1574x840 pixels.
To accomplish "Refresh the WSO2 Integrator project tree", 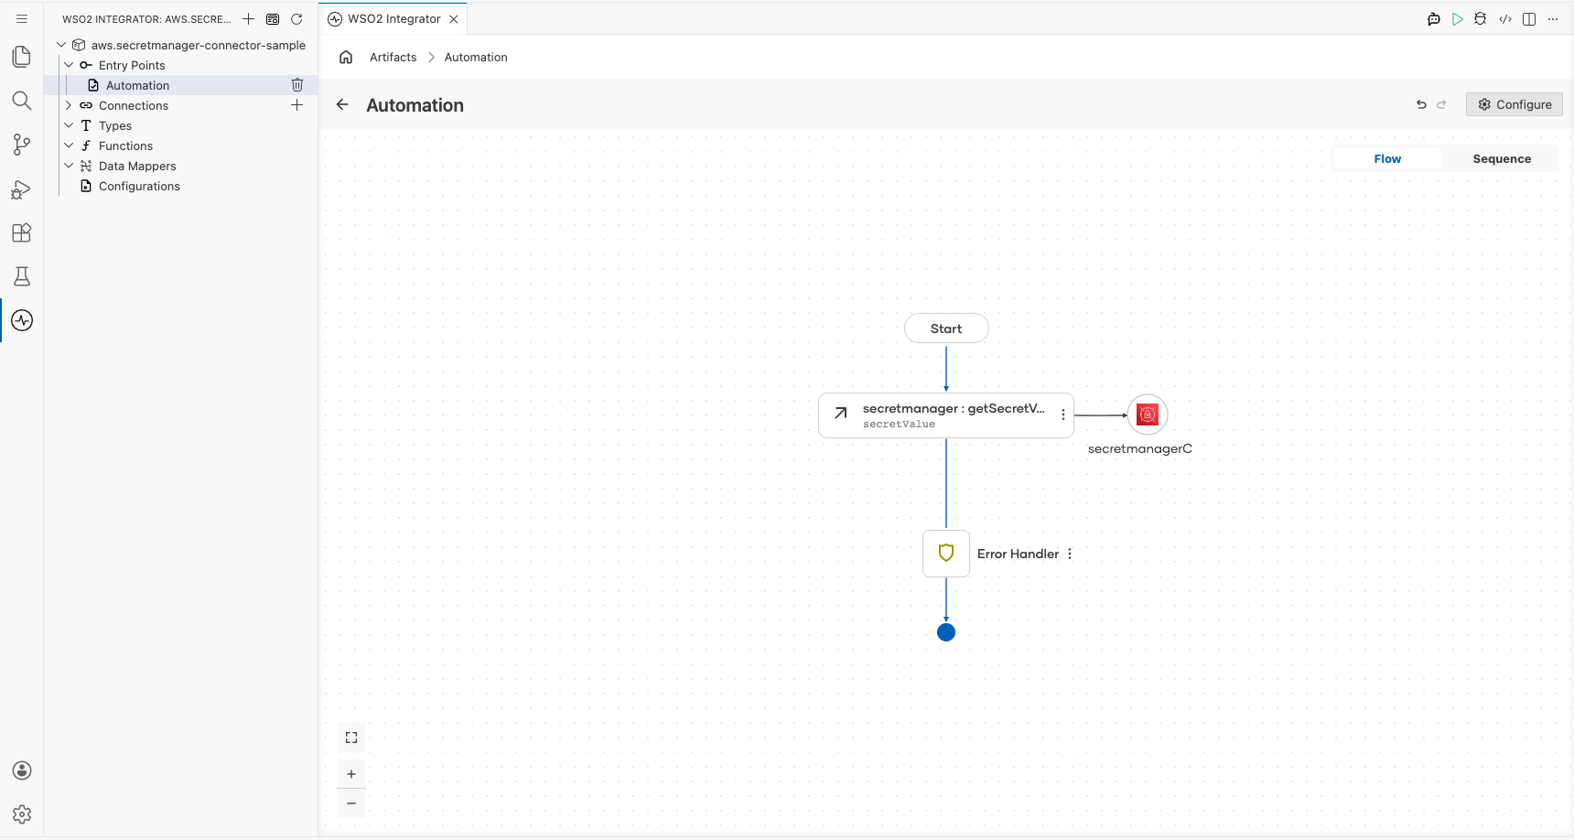I will (x=296, y=18).
